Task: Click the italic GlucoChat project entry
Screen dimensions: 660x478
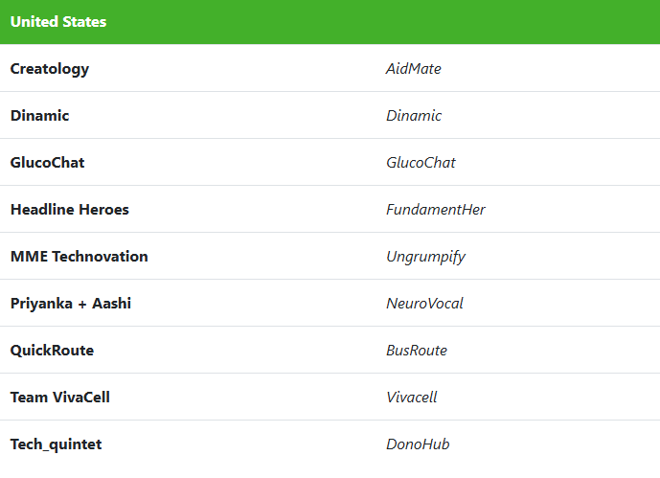Action: pos(421,163)
